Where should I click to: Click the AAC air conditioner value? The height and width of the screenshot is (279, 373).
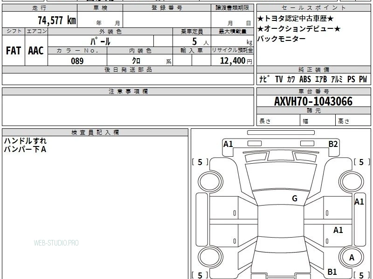pyautogui.click(x=36, y=51)
